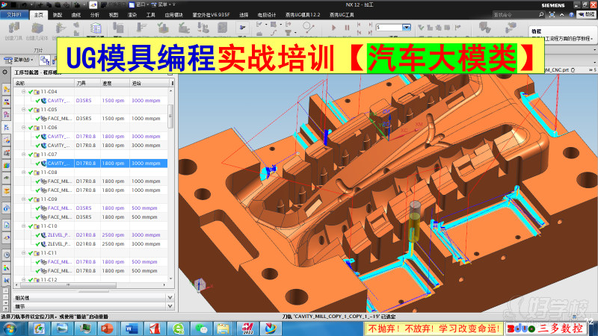598x336 pixels.
Task: Click the green checkmark status of 11-C04 group
Action: coord(29,91)
